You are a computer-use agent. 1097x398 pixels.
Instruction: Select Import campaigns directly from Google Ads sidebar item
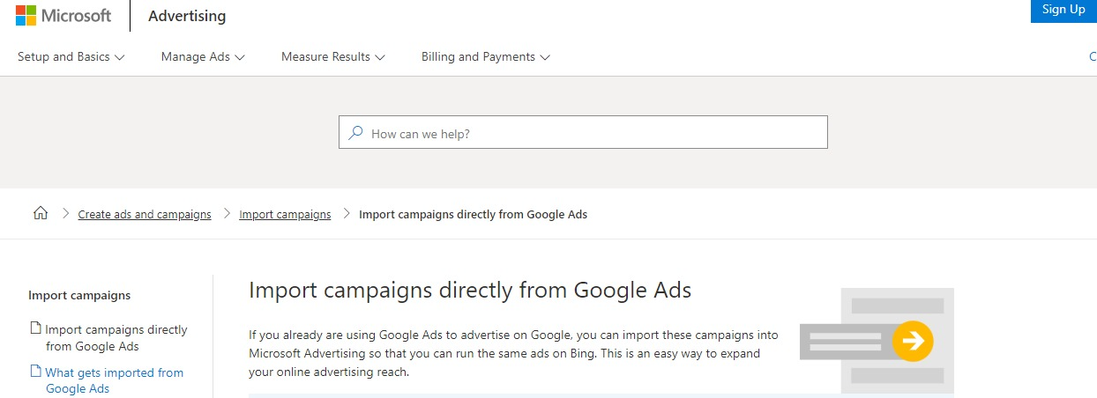pos(116,337)
